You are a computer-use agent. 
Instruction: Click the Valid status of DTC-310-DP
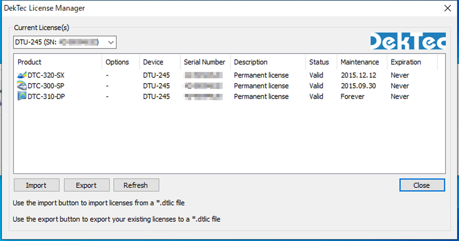coord(316,97)
